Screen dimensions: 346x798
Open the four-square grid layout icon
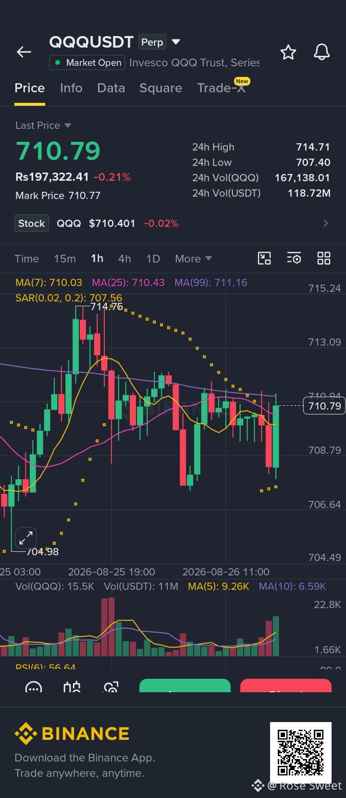(x=324, y=258)
